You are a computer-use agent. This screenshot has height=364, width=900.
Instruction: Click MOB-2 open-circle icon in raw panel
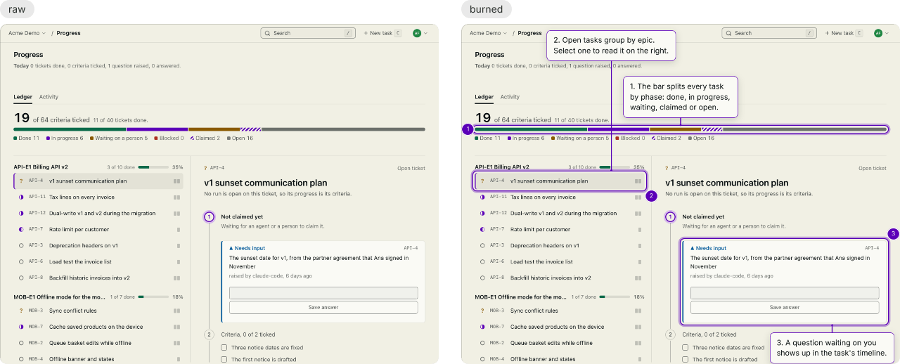click(x=21, y=343)
